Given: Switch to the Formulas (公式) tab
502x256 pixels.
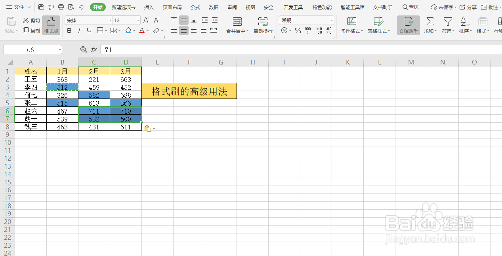Looking at the screenshot, I should (x=195, y=8).
